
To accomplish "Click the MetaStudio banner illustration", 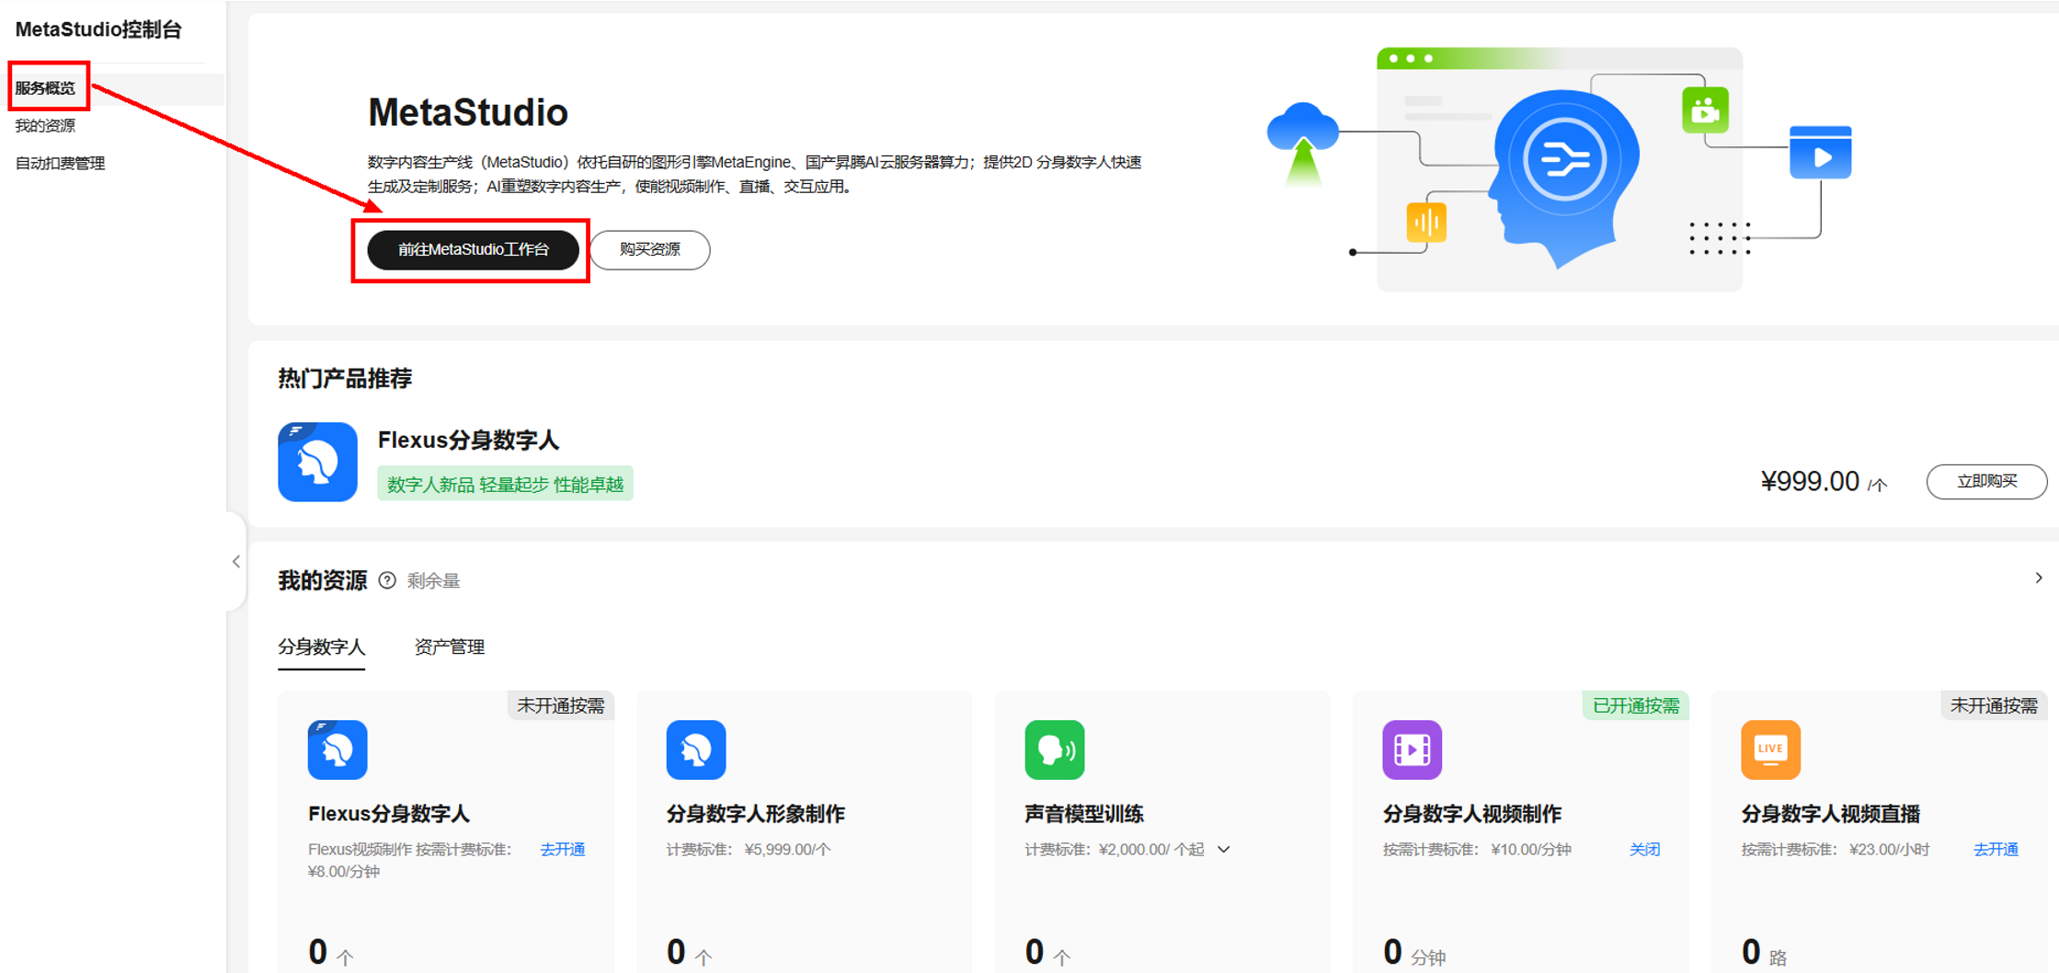I will pos(1559,169).
